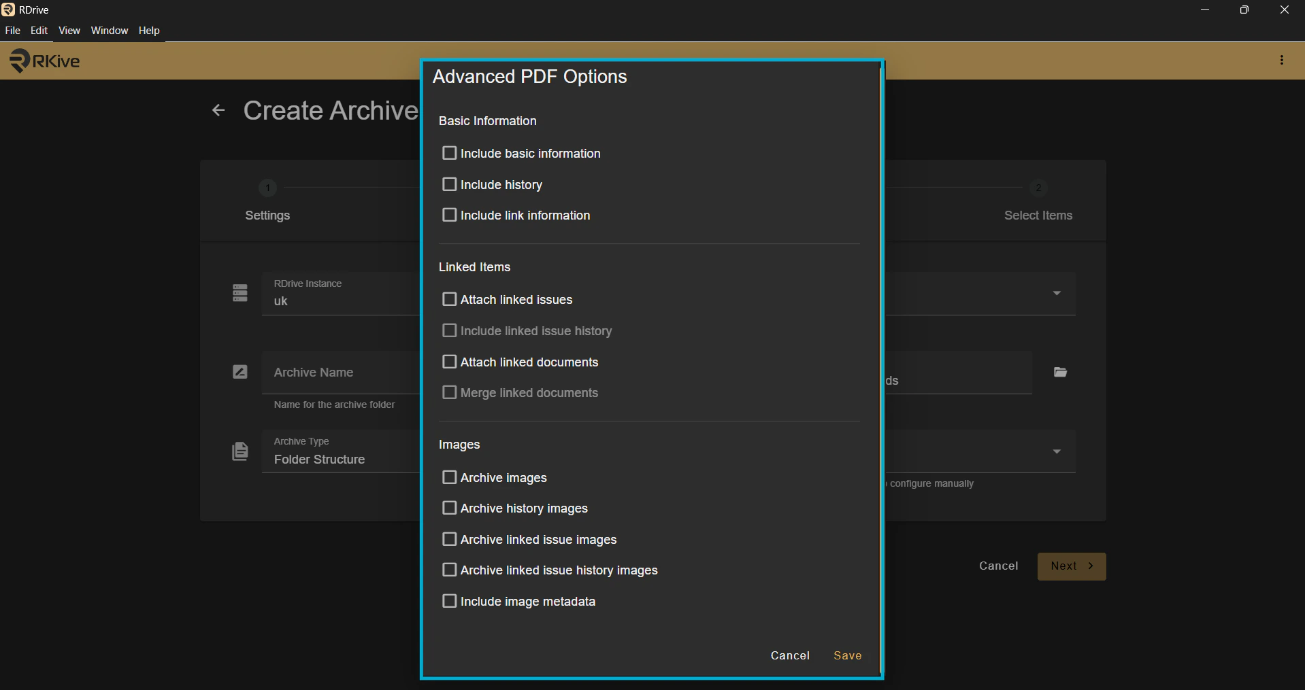Check Attach linked documents
The height and width of the screenshot is (690, 1305).
click(x=449, y=362)
